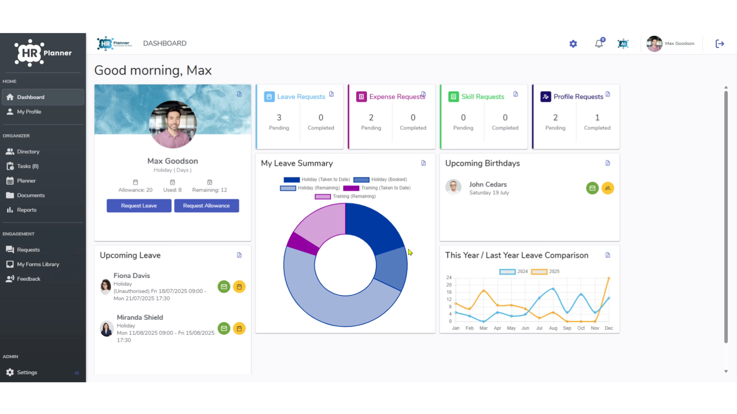
Task: Email John Cedars with green envelope icon
Action: click(x=592, y=188)
